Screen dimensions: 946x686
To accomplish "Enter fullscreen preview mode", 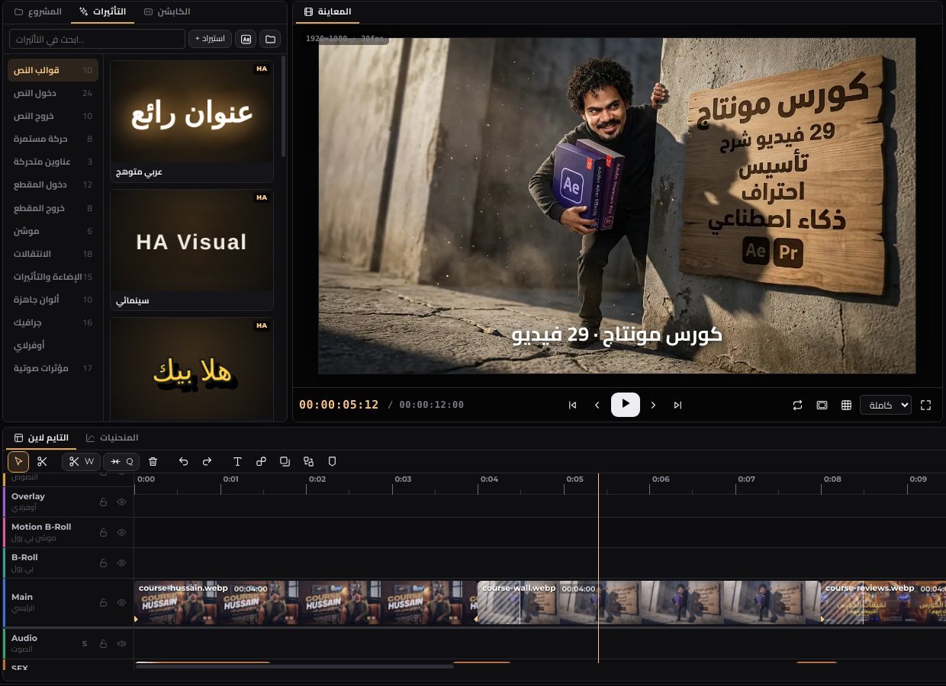I will [x=926, y=405].
